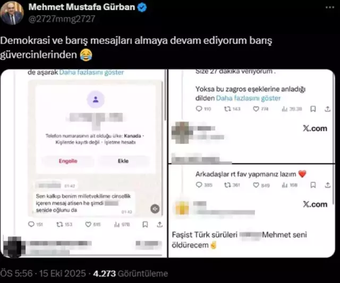The height and width of the screenshot is (283, 340).
Task: Open the three-dot more options menu
Action: [329, 7]
